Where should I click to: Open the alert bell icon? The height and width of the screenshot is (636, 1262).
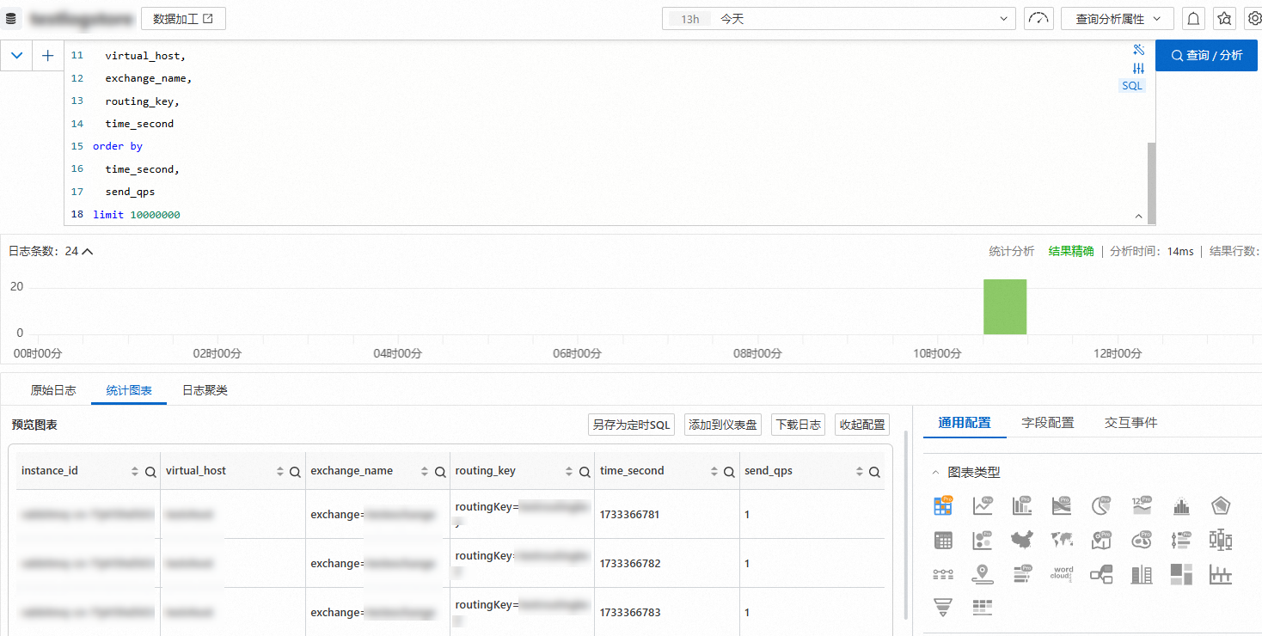[x=1194, y=18]
